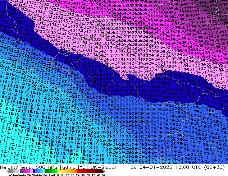Click the yellow legend swatch at 0
This screenshot has width=228, height=176.
tap(59, 171)
